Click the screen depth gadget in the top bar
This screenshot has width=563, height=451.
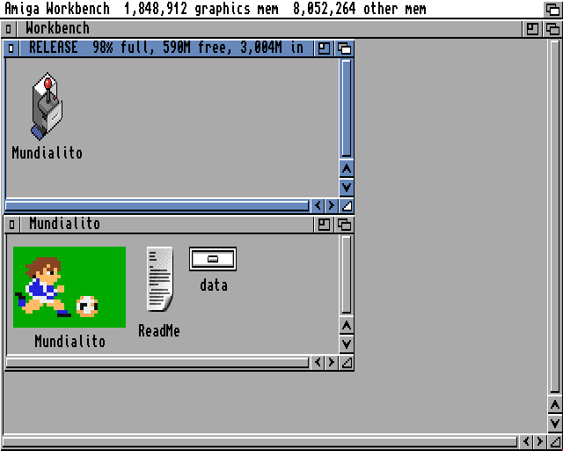click(x=552, y=9)
